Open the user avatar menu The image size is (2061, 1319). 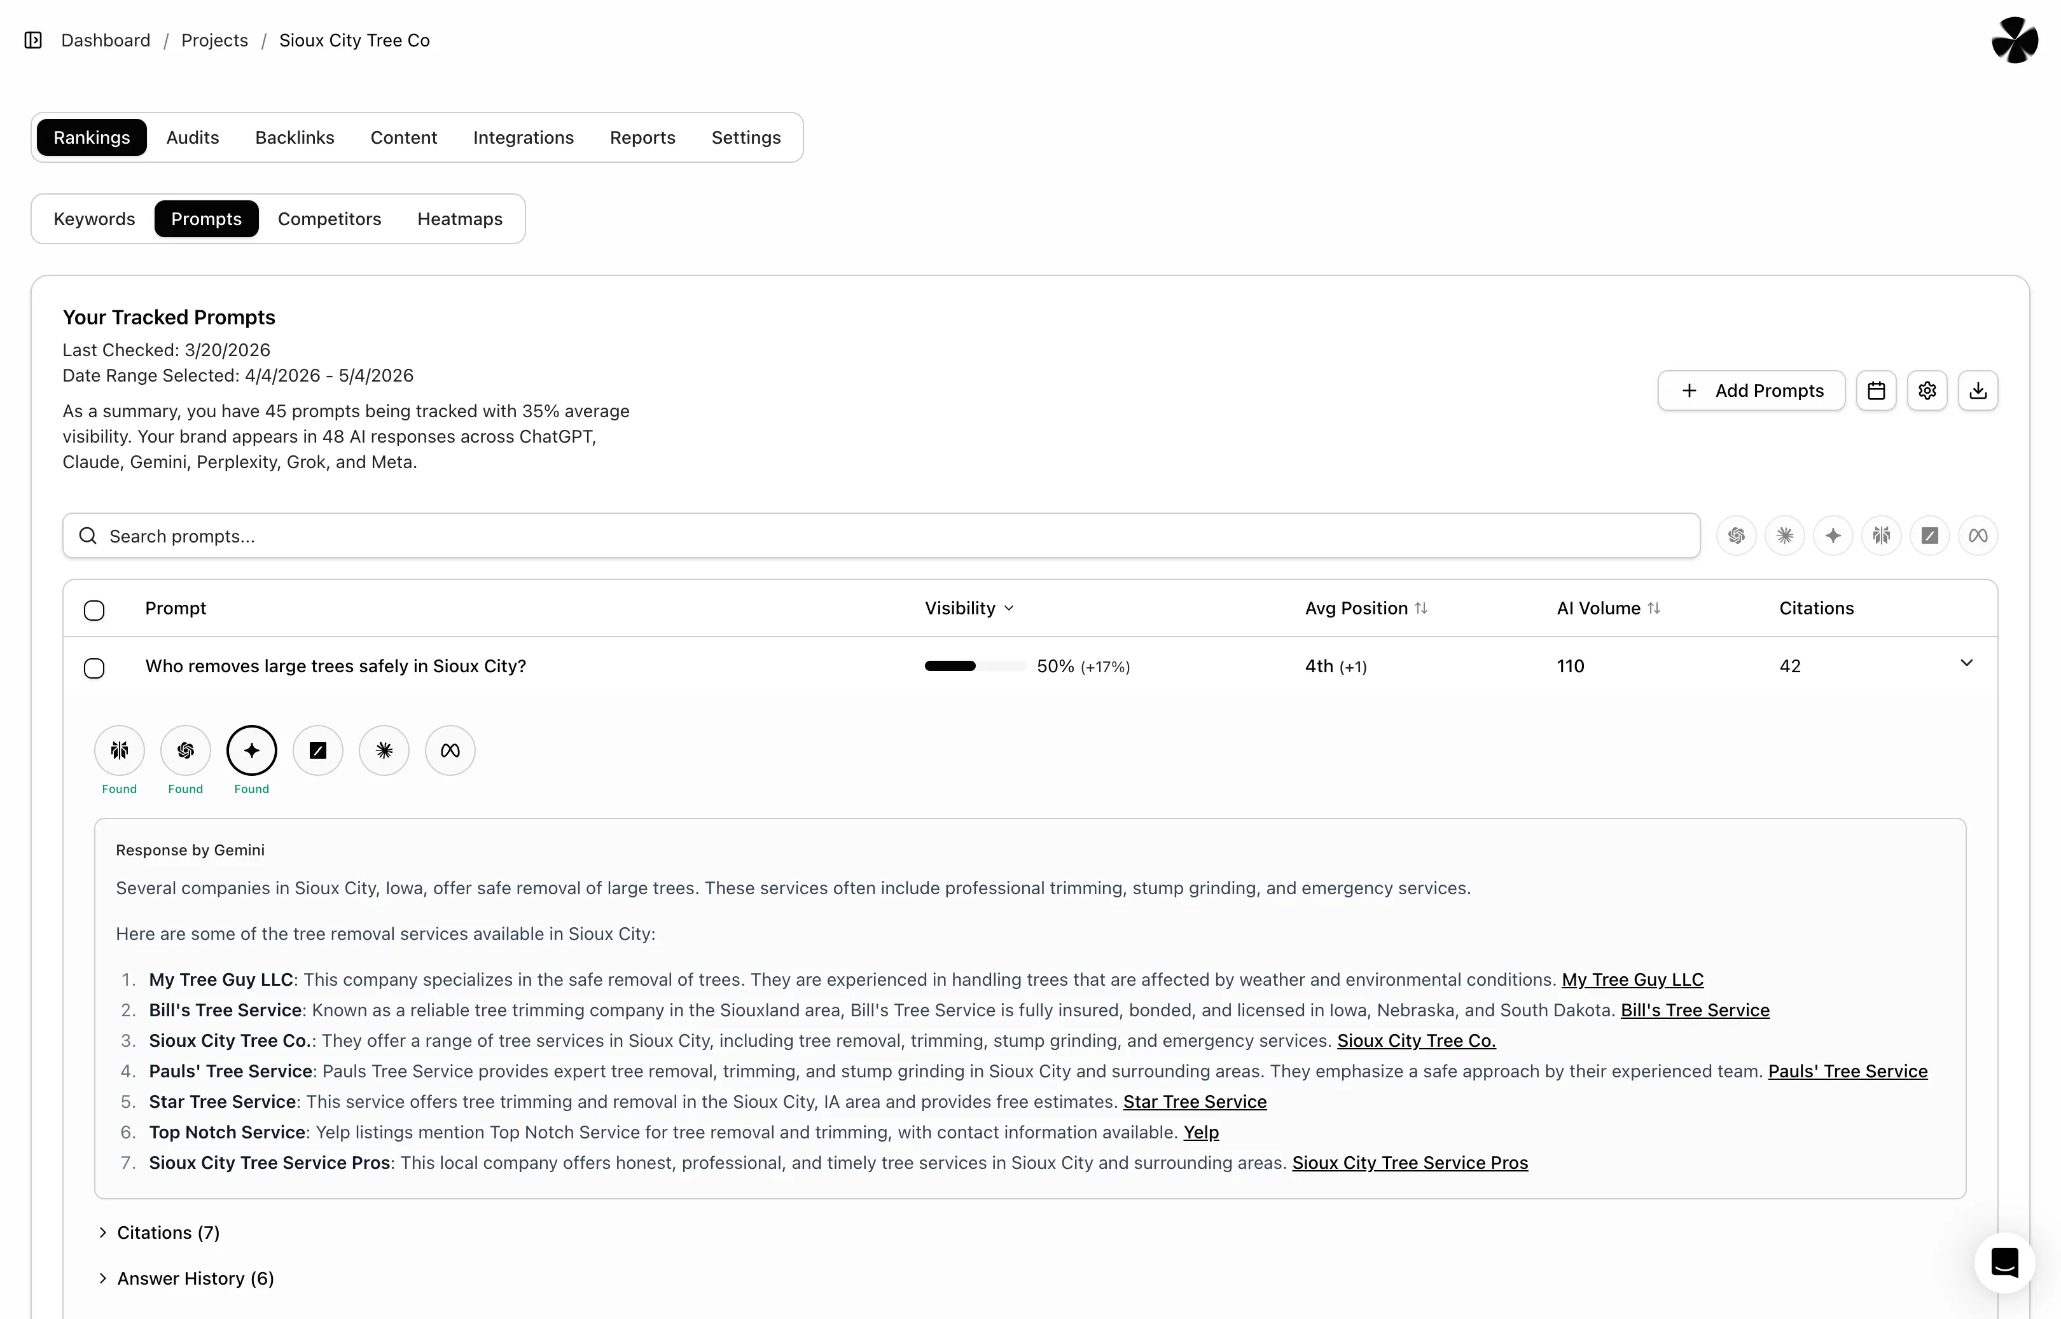tap(2015, 40)
